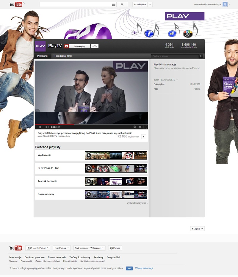The image size is (238, 277).
Task: Open the Więcej informacji link
Action: (144, 268)
